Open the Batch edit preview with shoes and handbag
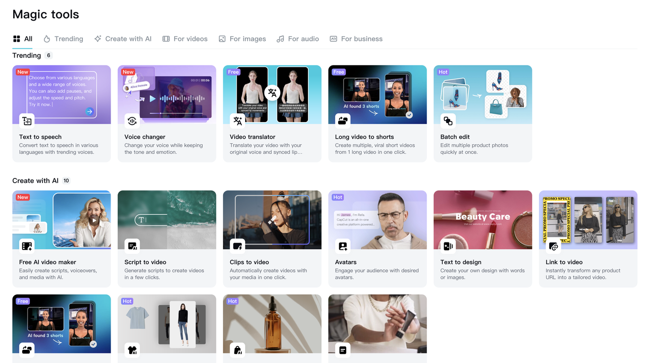 (483, 94)
